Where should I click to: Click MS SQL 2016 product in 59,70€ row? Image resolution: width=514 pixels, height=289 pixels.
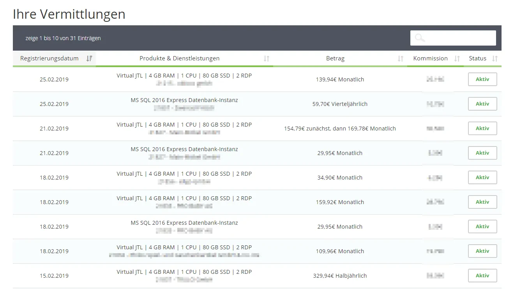pyautogui.click(x=184, y=100)
